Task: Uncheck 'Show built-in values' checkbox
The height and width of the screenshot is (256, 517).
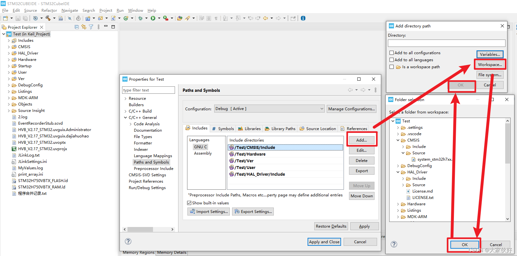Action: [x=189, y=203]
